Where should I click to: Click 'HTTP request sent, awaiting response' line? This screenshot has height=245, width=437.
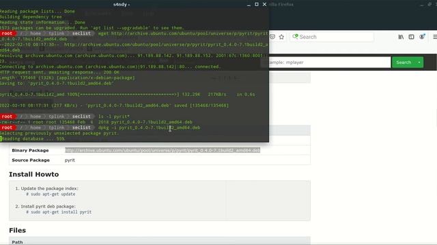tap(59, 72)
